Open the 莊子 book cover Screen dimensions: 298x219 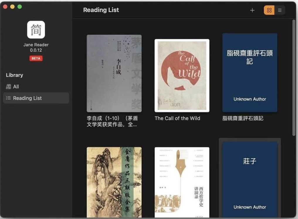pos(250,179)
